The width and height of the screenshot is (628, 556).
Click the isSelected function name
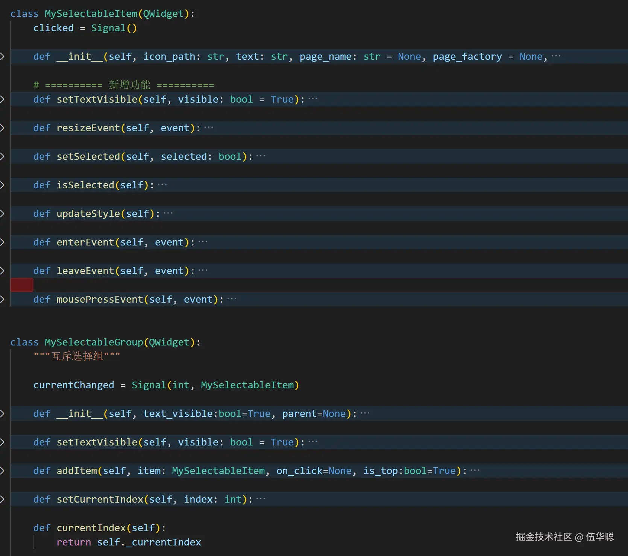point(85,185)
